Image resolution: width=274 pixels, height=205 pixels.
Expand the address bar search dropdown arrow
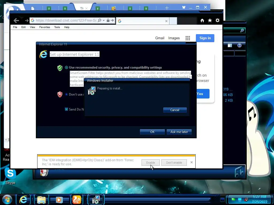pos(104,20)
